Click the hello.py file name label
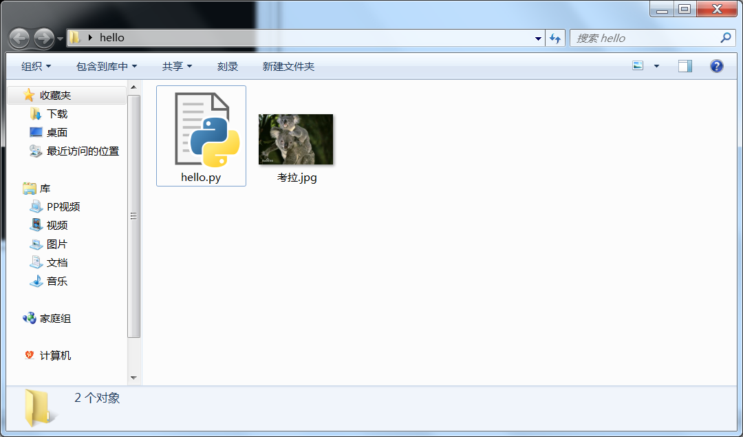743x437 pixels. point(201,178)
